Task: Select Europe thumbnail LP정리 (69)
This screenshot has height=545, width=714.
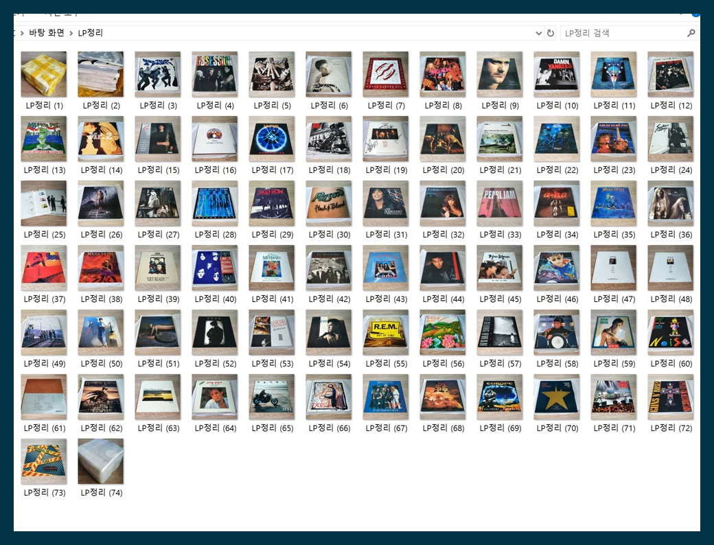Action: pos(500,397)
